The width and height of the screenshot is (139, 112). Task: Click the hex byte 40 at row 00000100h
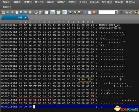tap(83, 80)
